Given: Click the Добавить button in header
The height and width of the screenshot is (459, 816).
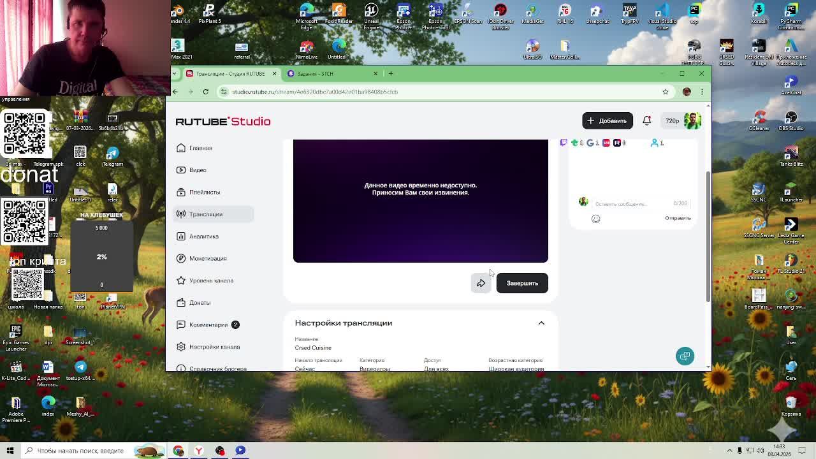Looking at the screenshot, I should click(x=608, y=120).
